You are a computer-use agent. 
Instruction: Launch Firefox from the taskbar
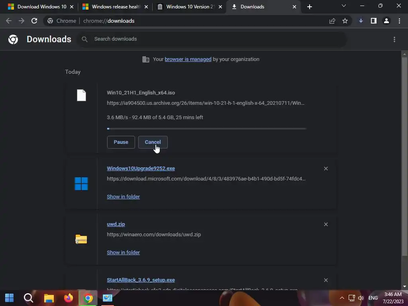coord(69,298)
